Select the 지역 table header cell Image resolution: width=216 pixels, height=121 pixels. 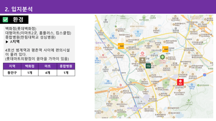click(x=12, y=66)
